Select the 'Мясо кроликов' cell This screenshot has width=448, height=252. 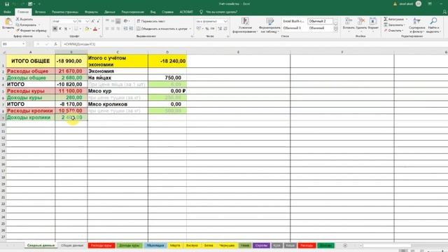[118, 104]
